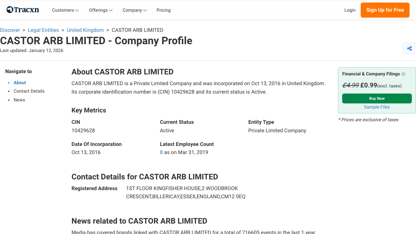Go to Discover via the breadcrumb
The height and width of the screenshot is (234, 416).
point(10,30)
